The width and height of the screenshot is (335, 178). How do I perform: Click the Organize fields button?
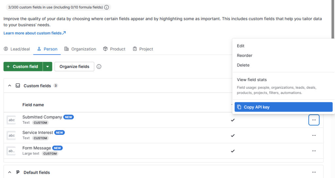(74, 66)
